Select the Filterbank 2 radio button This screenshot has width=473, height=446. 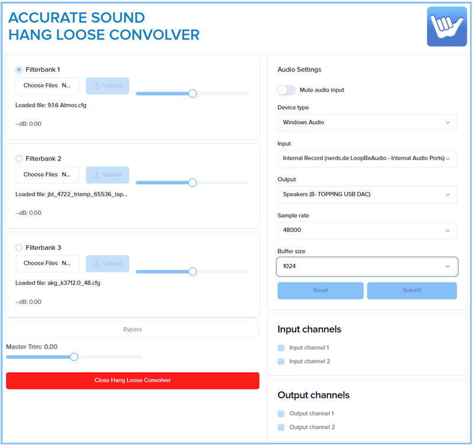coord(19,158)
